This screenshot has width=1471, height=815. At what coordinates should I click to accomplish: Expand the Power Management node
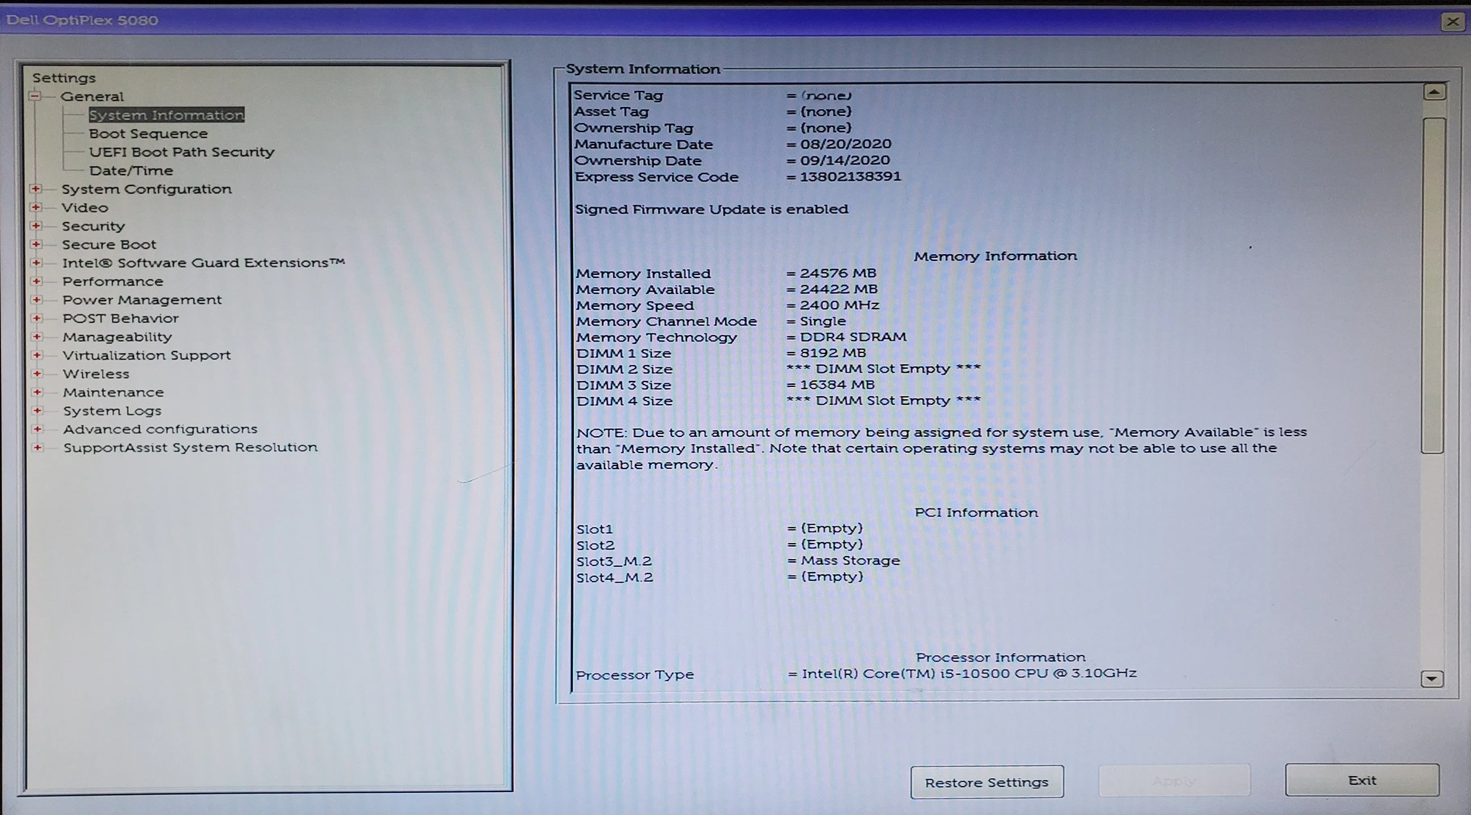(37, 299)
